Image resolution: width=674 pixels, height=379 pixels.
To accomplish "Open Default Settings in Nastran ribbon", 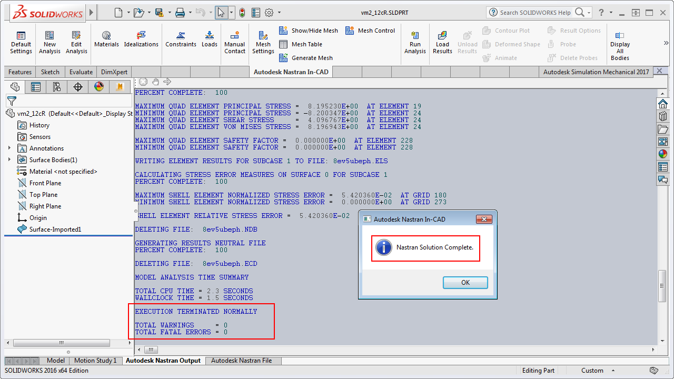I will 21,42.
